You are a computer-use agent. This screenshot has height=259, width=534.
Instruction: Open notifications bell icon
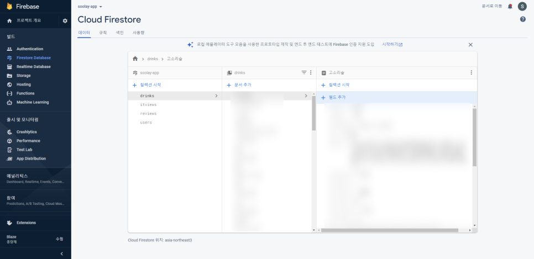pyautogui.click(x=510, y=7)
